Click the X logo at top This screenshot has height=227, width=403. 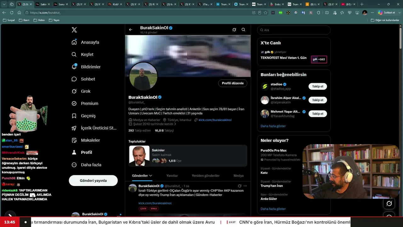[74, 30]
